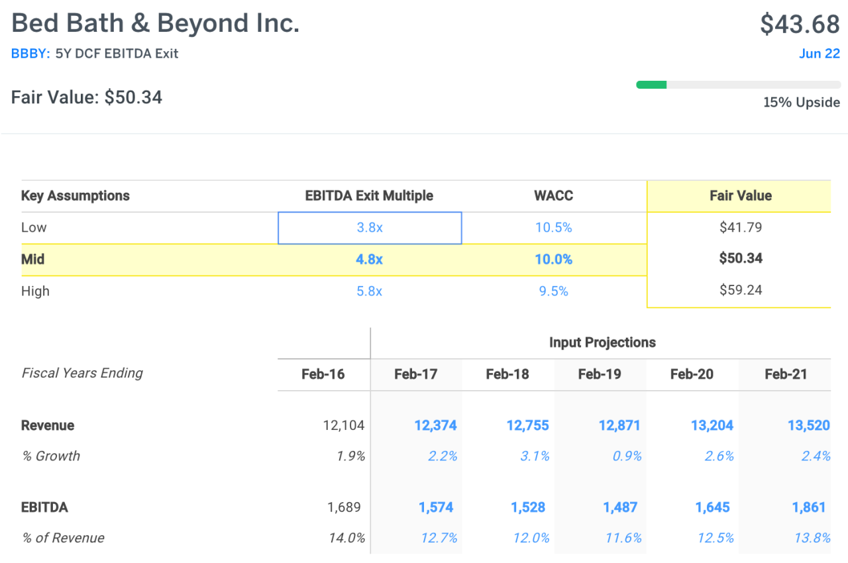This screenshot has width=848, height=563.
Task: Click the Feb-19 column header
Action: click(600, 374)
